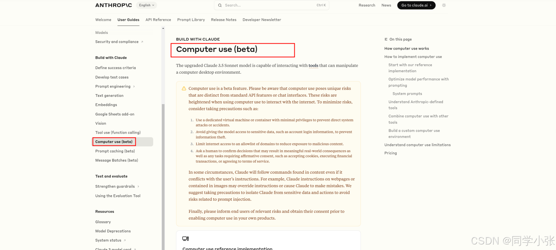Jump to Pricing section

(x=390, y=153)
